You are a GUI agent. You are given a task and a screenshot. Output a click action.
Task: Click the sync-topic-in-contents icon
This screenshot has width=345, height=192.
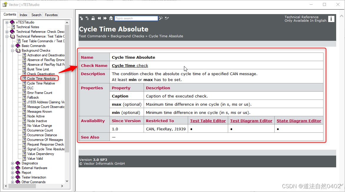click(x=81, y=18)
